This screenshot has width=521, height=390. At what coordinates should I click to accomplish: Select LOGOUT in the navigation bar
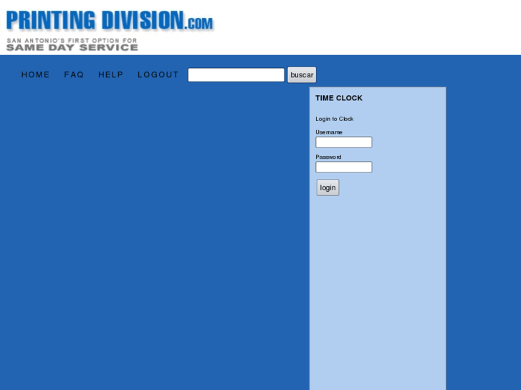point(158,74)
